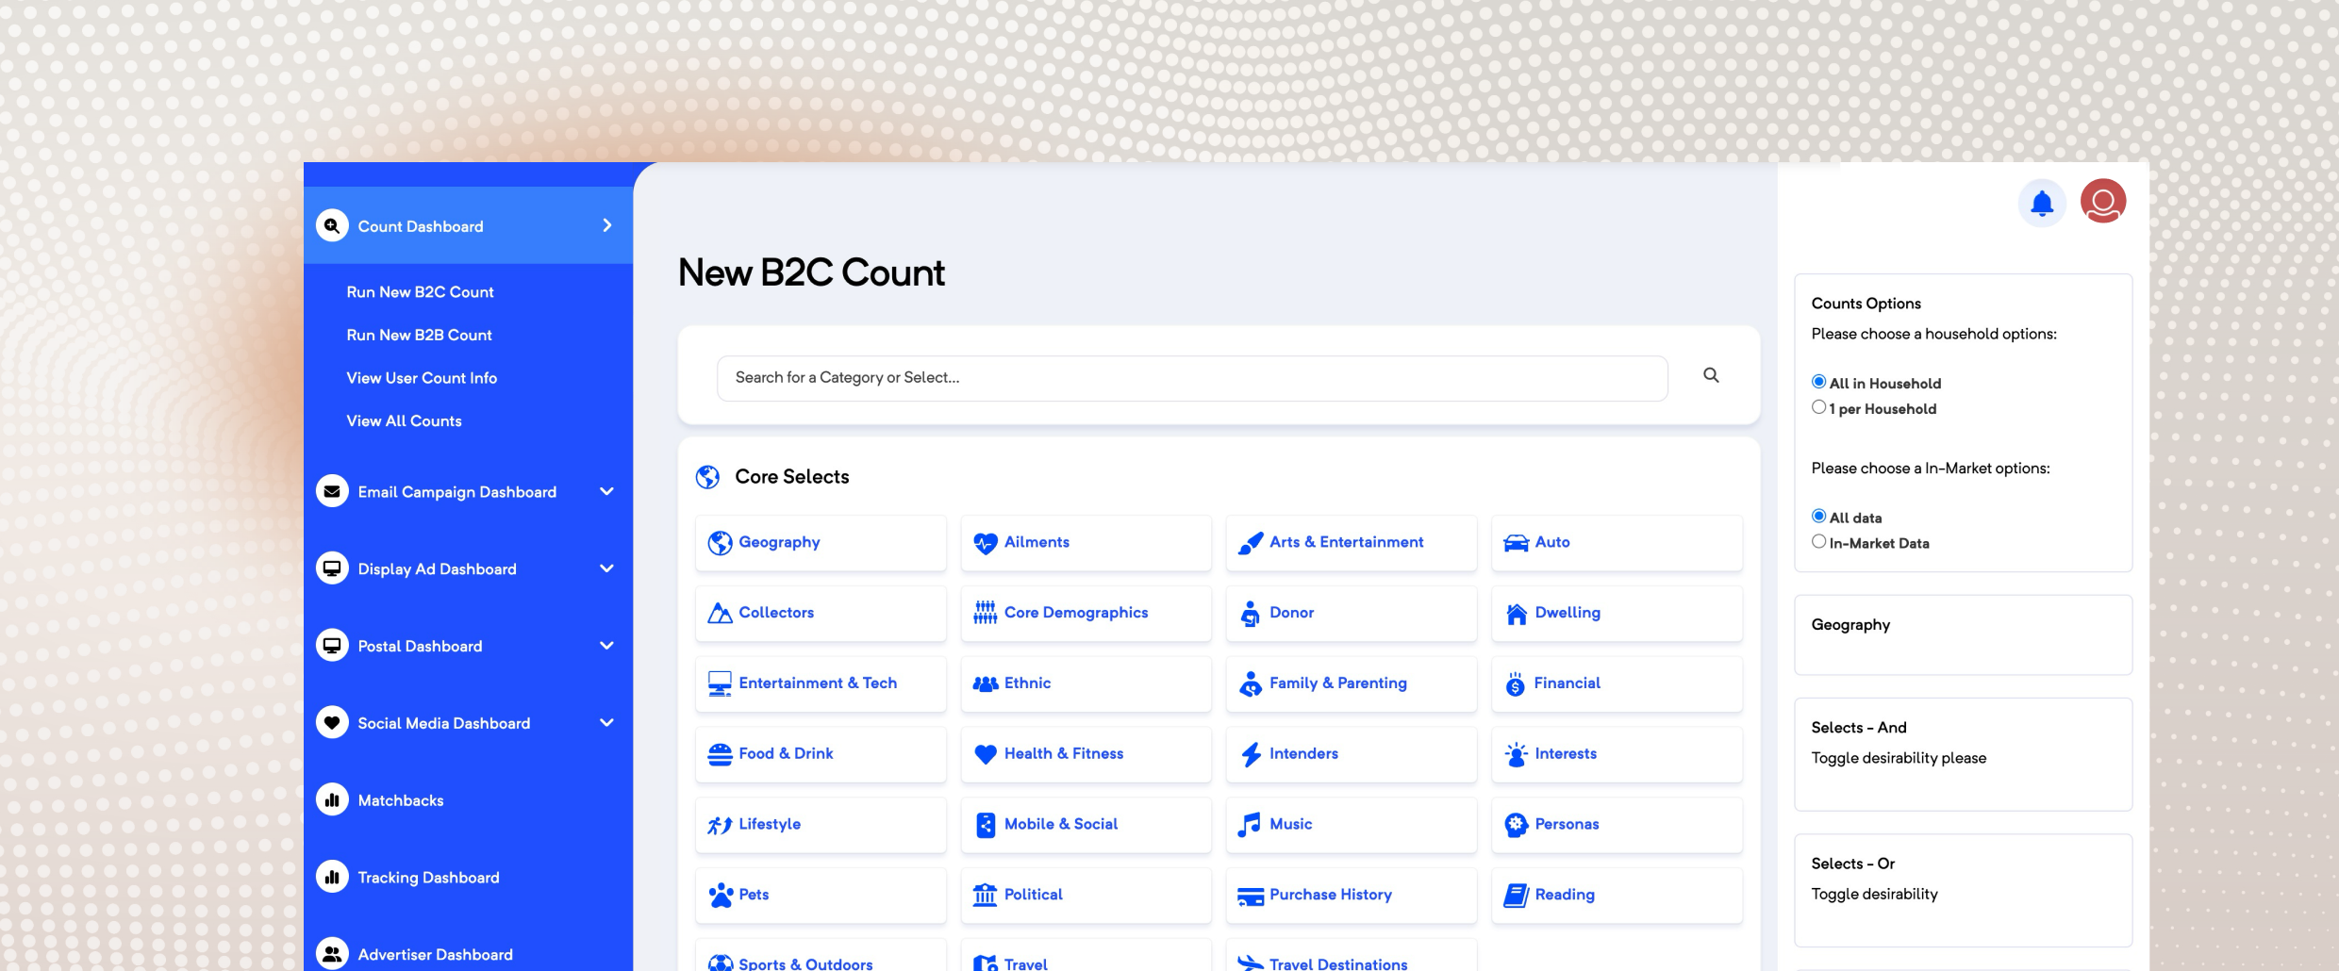Choose the Health & Fitness category
Viewport: 2339px width, 971px height.
click(x=1086, y=754)
